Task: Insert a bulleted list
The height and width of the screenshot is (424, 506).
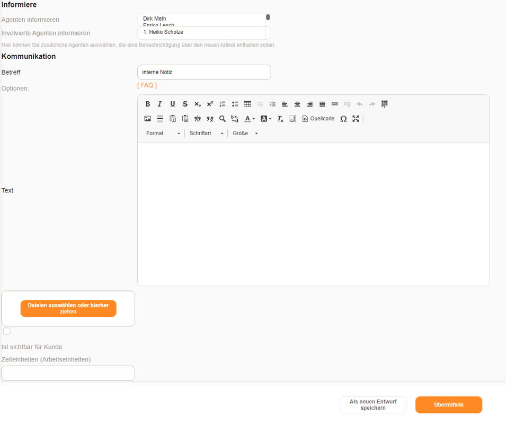Action: click(235, 104)
